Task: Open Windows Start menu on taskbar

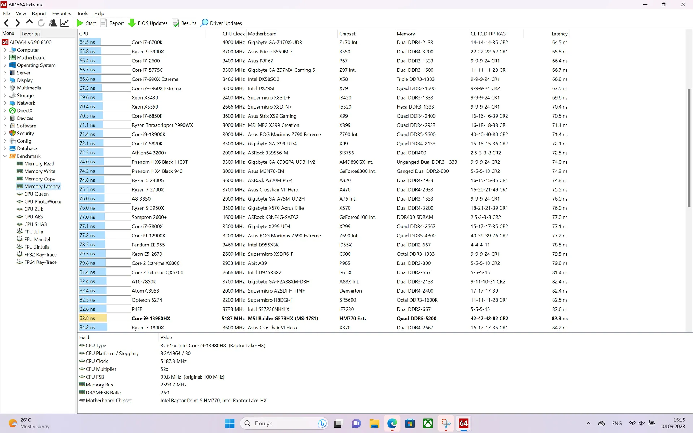Action: pos(230,423)
